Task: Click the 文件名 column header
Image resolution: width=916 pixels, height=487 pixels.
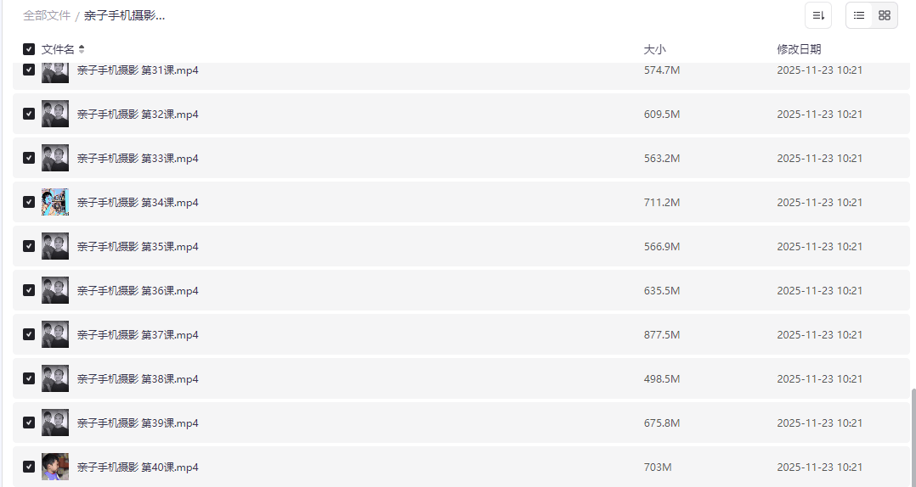Action: [x=58, y=49]
